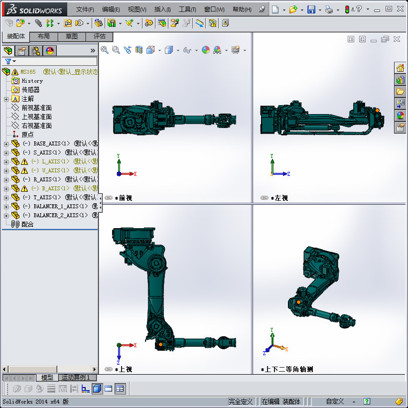Viewport: 408px width, 408px height.
Task: Open the ConfigurationManager tab icon
Action: coord(36,50)
